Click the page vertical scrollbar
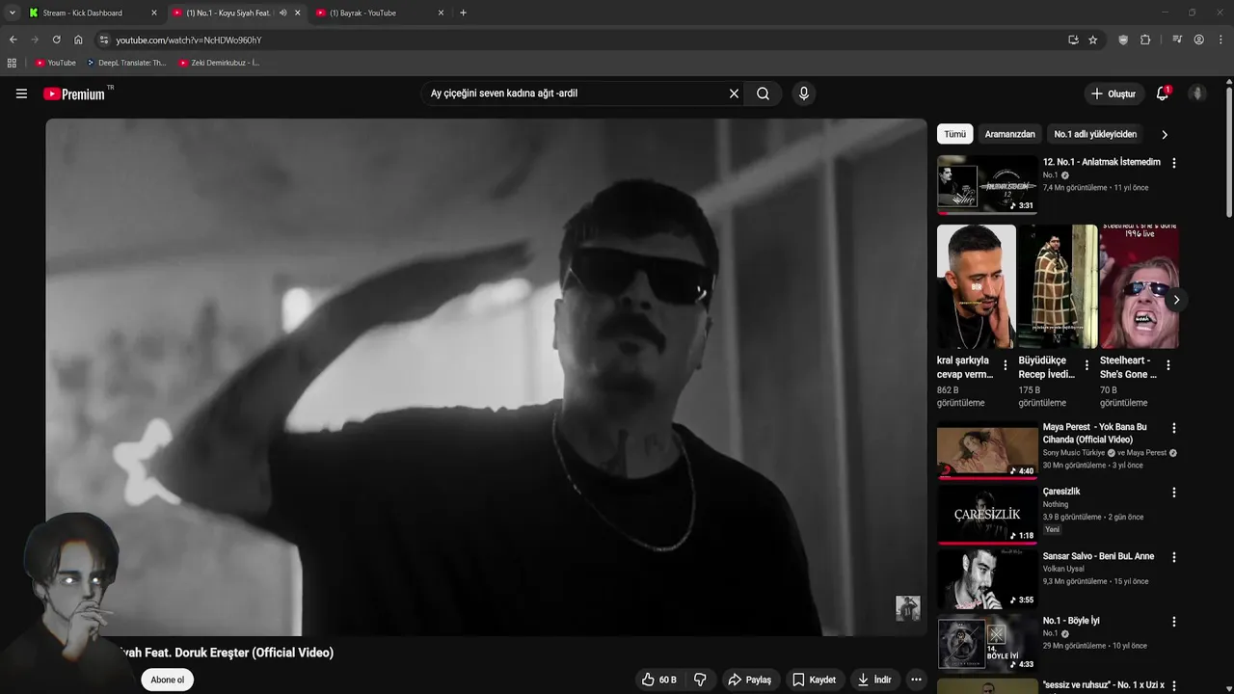 coord(1229,154)
